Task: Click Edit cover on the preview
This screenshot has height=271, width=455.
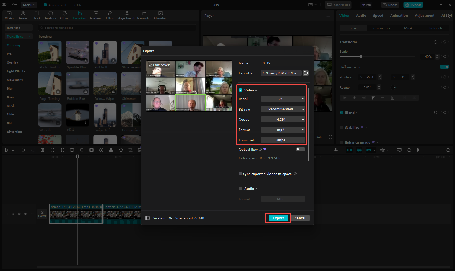Action: tap(159, 65)
